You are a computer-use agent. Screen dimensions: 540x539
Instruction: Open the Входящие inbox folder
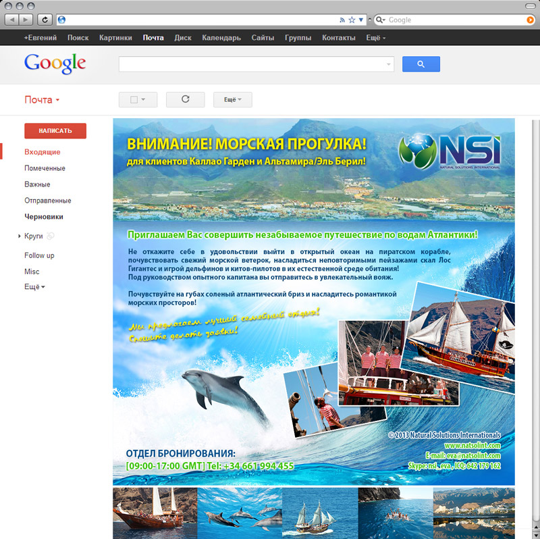[42, 152]
